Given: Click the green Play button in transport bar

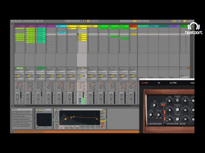Looking at the screenshot, I should click(78, 21).
